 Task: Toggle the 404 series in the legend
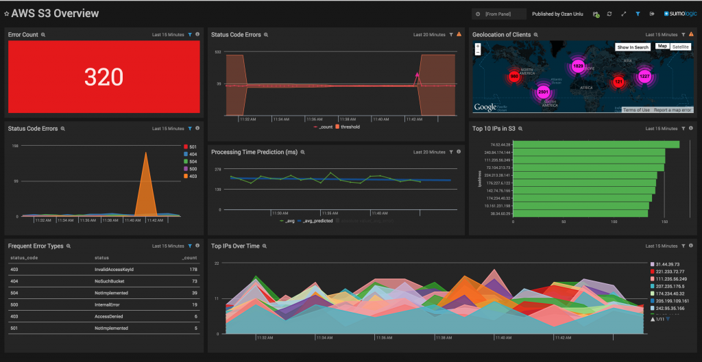click(191, 154)
